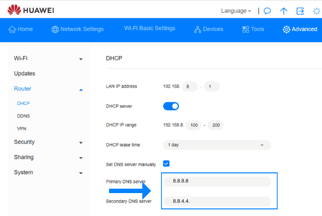
Task: Click the Advanced gear icon
Action: click(x=286, y=30)
